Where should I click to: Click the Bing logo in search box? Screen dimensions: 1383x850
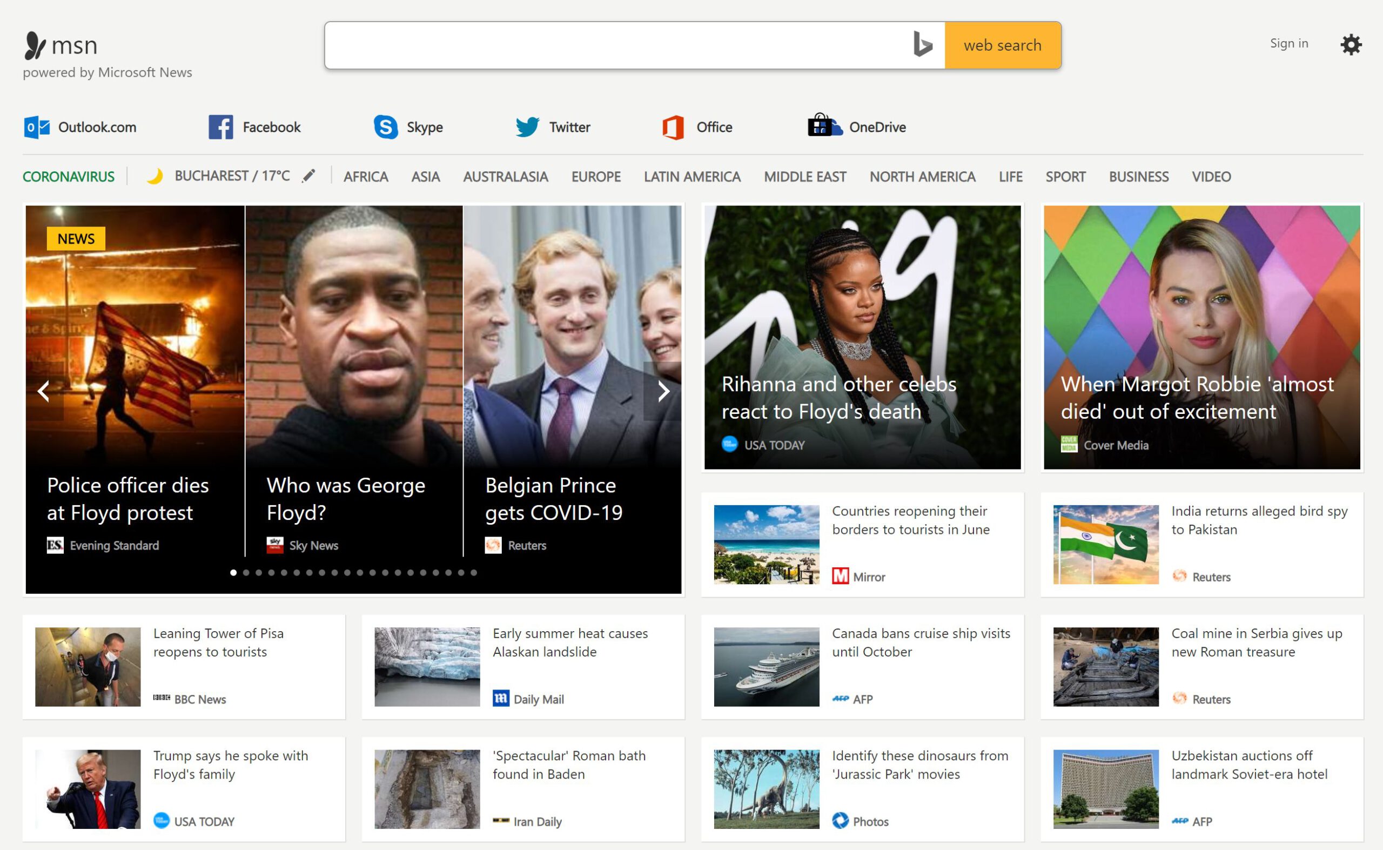pyautogui.click(x=922, y=44)
